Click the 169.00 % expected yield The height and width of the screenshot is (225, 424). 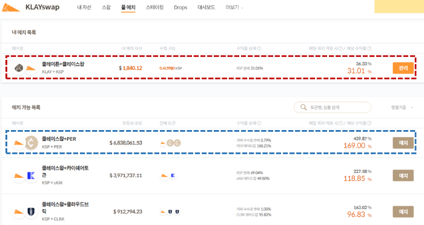[x=357, y=146]
